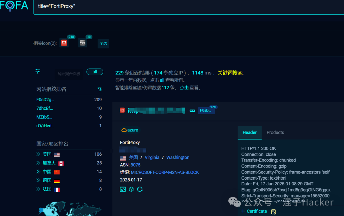Click the blurred result URL link

pyautogui.click(x=156, y=110)
